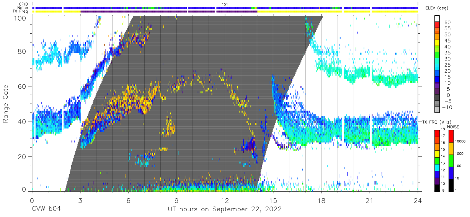Image resolution: width=470 pixels, height=217 pixels.
Task: Click the "CVW b04" radar beam label
Action: coord(46,209)
